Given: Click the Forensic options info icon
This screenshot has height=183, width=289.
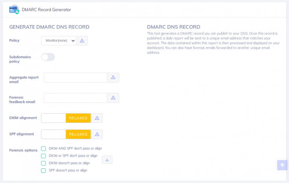Looking at the screenshot, I should [107, 160].
